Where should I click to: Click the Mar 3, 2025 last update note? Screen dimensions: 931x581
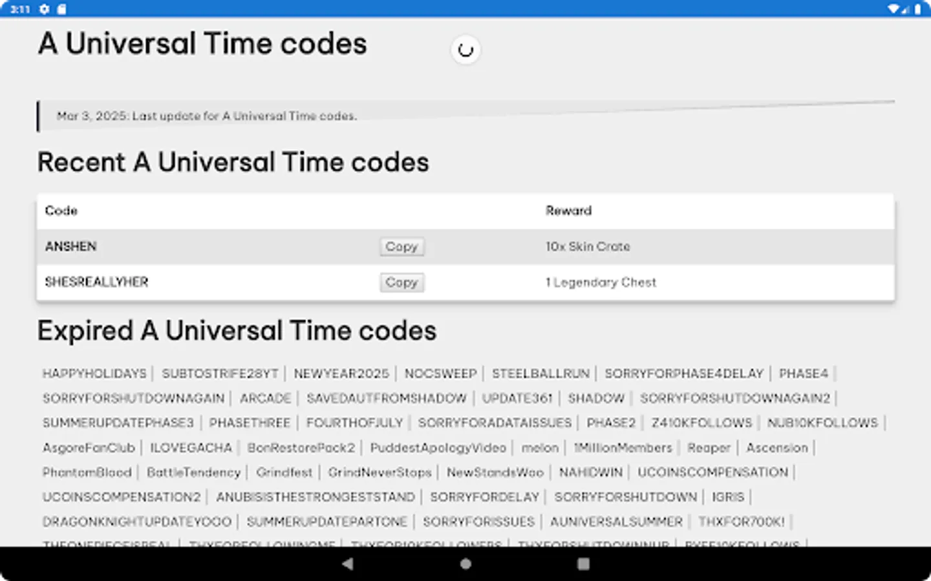point(207,116)
